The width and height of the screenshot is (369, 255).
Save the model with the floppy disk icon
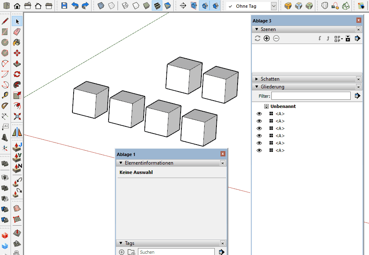(x=64, y=6)
